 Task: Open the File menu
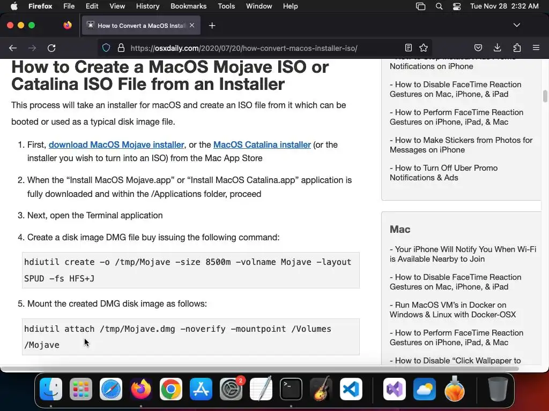tap(69, 6)
